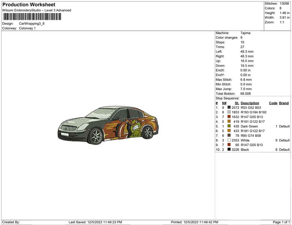Screen dimensions: 292x225
Task: Click the Color changes value 9
Action: point(241,38)
